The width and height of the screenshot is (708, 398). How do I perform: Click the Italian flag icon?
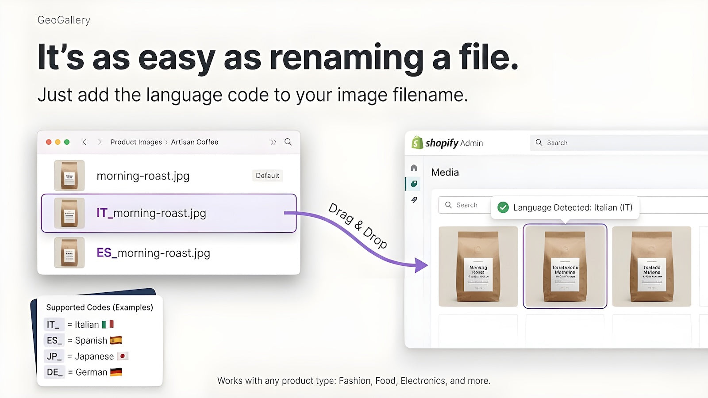(x=108, y=325)
